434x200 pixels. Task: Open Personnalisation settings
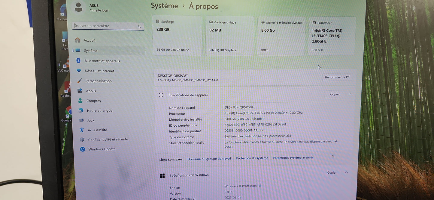[99, 81]
